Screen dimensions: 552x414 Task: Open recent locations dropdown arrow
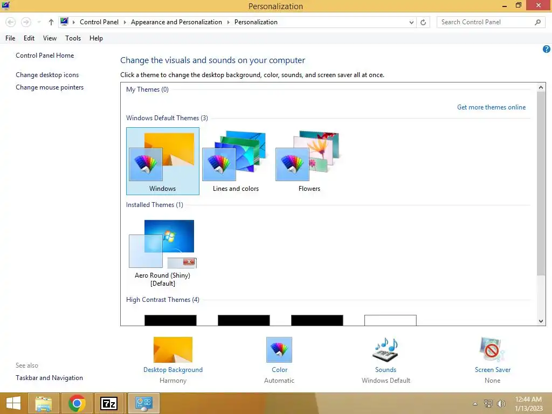(39, 22)
